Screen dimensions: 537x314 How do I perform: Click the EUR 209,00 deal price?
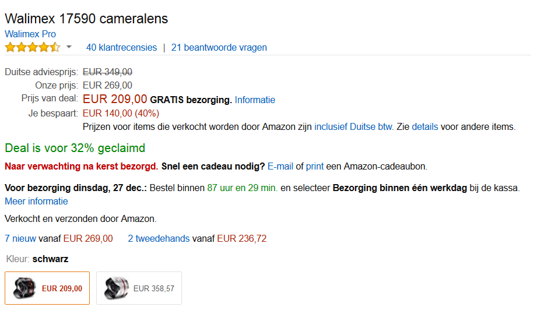tap(115, 99)
